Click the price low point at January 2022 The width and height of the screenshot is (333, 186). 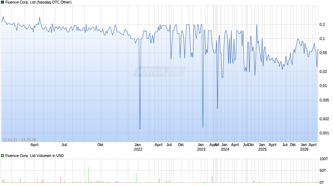point(140,129)
